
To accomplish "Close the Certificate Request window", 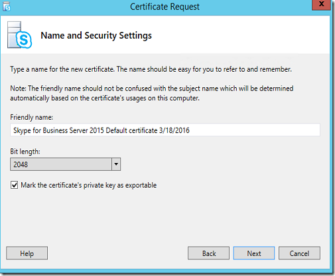I will coord(321,5).
